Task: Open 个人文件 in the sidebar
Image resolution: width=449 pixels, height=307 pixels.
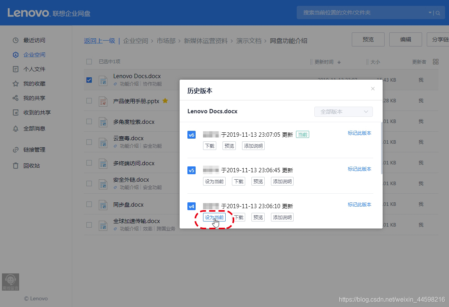Action: (x=29, y=69)
